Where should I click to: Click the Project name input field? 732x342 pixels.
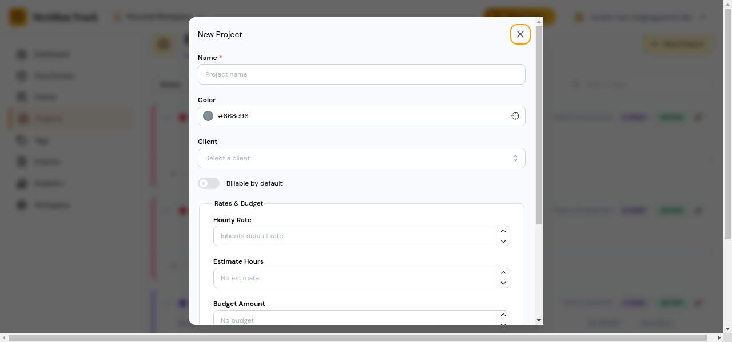[x=361, y=74]
